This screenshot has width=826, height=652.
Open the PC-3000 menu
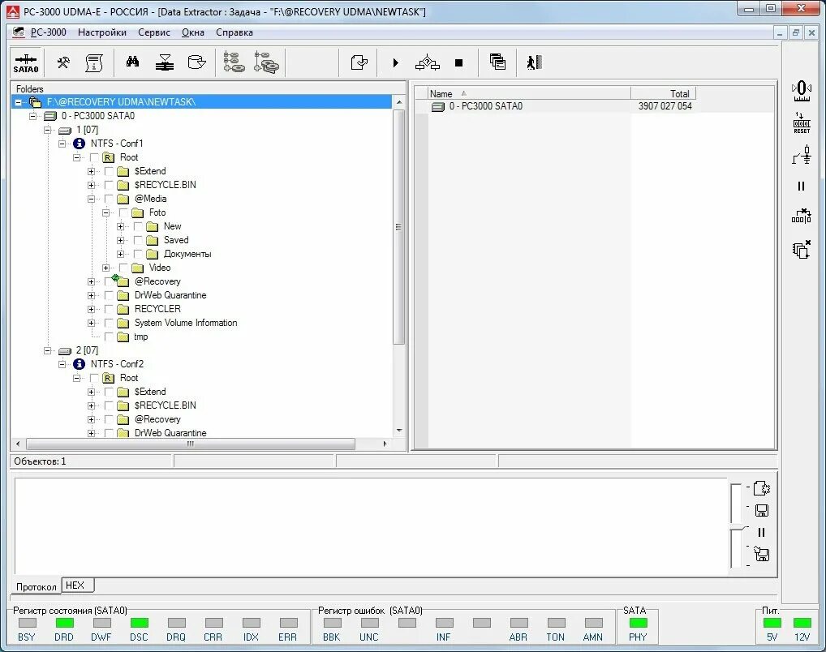49,32
